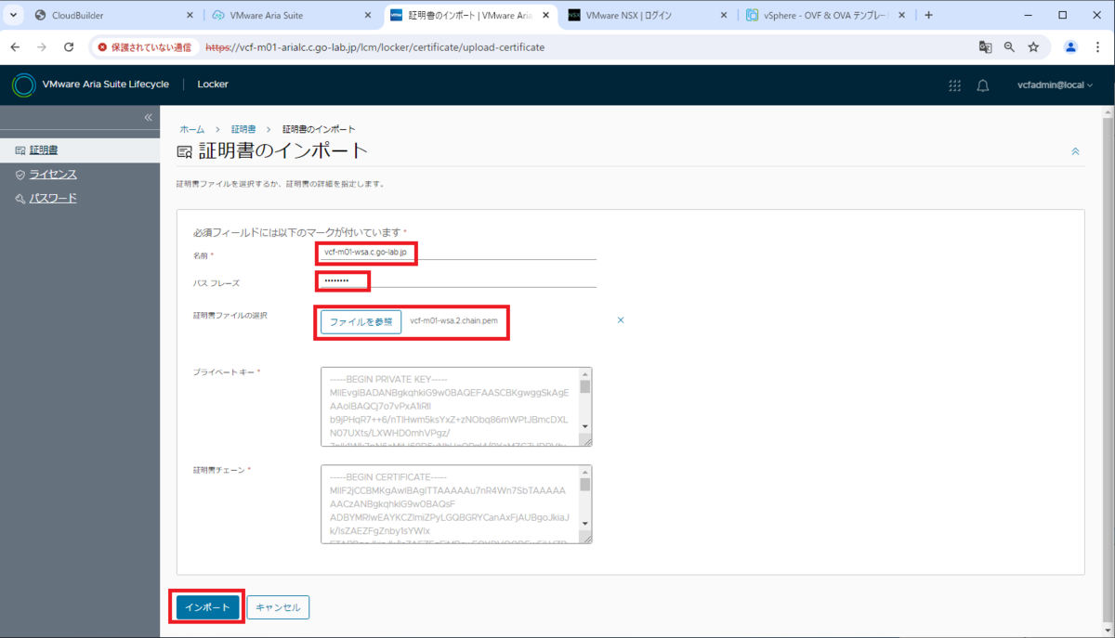
Task: Click the VMware Aria Suite Lifecycle logo
Action: click(x=23, y=85)
